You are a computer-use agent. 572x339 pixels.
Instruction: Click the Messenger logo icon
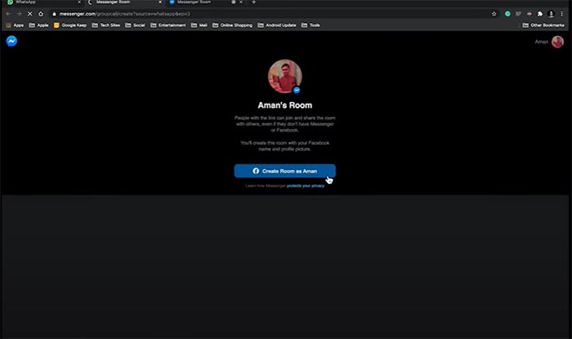tap(11, 41)
